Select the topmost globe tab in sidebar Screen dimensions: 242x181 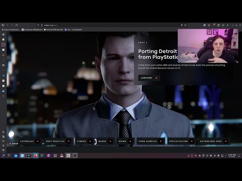click(3, 34)
